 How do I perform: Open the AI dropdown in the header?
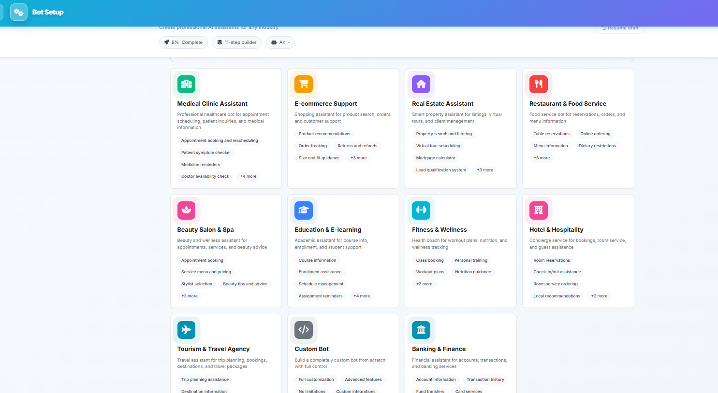click(280, 42)
